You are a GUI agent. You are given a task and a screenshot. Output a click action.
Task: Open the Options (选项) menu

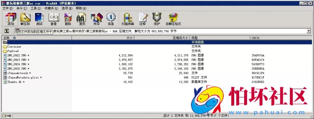[x=67, y=8]
